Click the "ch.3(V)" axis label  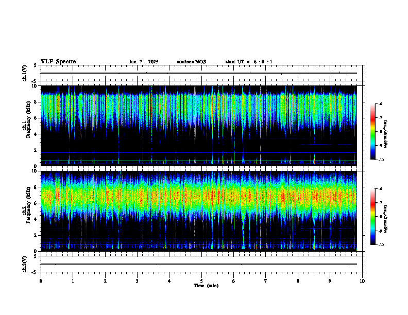click(24, 264)
